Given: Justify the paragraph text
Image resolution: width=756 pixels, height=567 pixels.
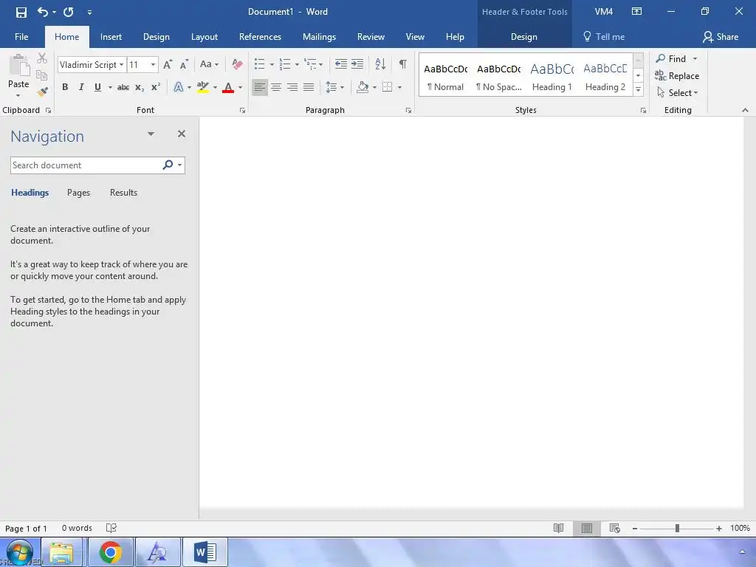Looking at the screenshot, I should (x=309, y=87).
